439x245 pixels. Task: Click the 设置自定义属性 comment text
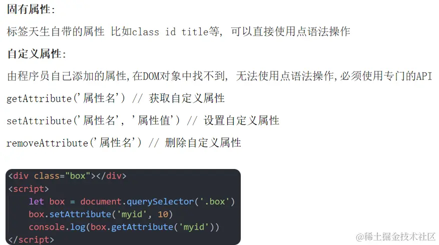pos(241,120)
